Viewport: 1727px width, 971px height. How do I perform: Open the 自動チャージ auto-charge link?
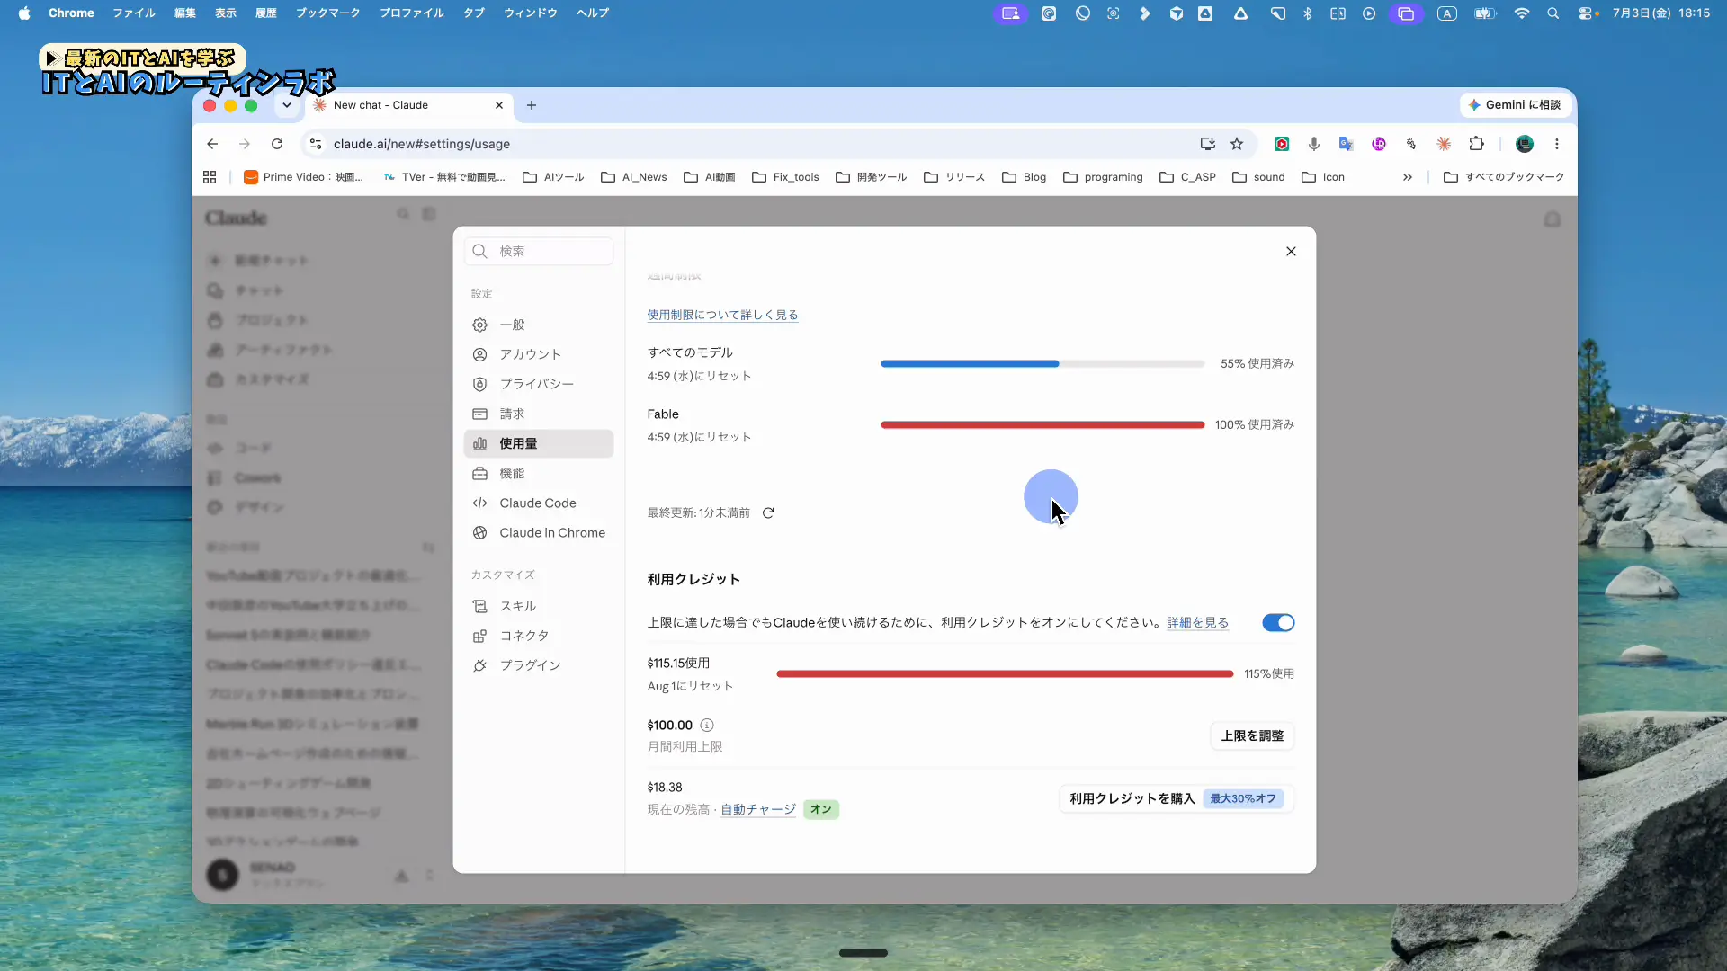coord(758,809)
